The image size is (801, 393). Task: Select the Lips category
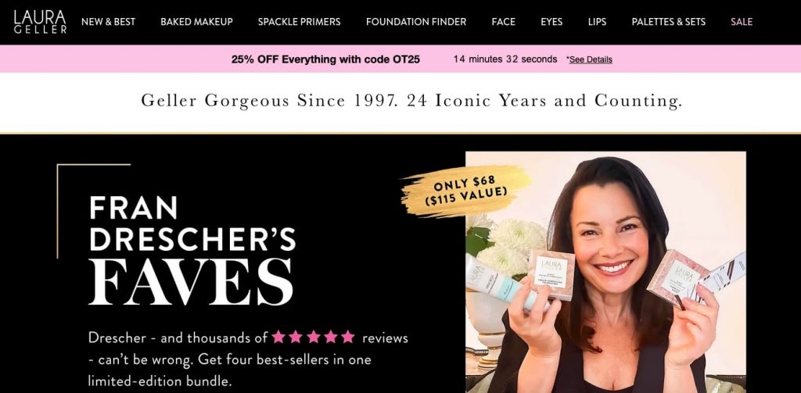pos(597,22)
